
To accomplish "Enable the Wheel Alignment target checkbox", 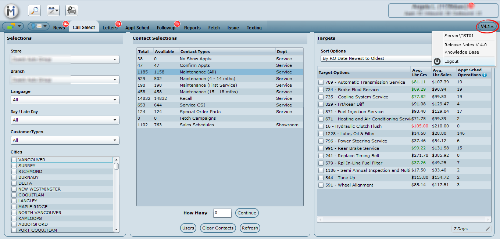I will 321,185.
